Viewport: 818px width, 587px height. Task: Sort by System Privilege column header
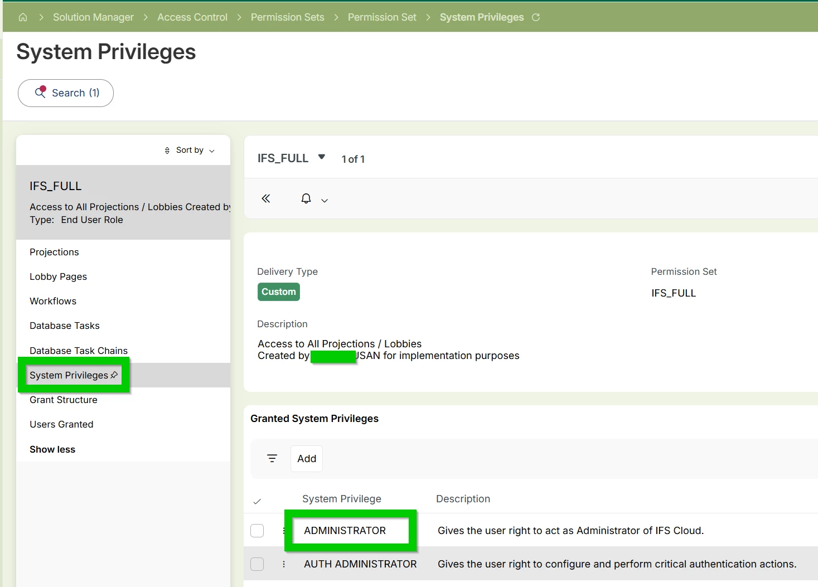coord(342,499)
